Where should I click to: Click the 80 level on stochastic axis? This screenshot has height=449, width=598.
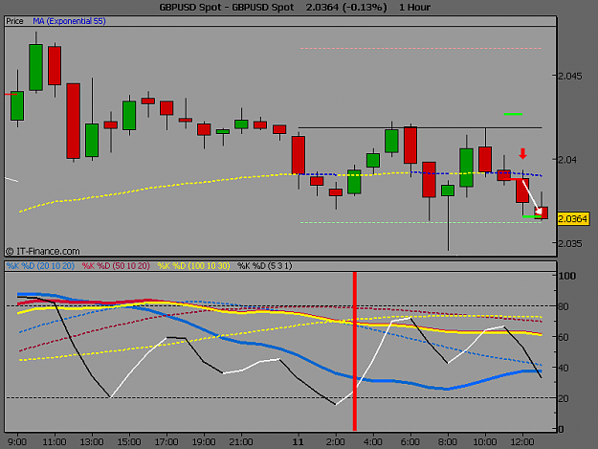click(x=565, y=306)
